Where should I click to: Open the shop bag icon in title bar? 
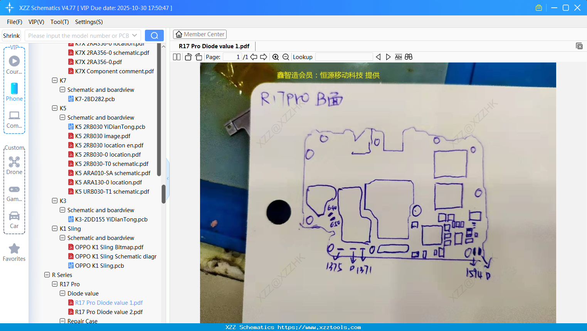click(x=539, y=8)
